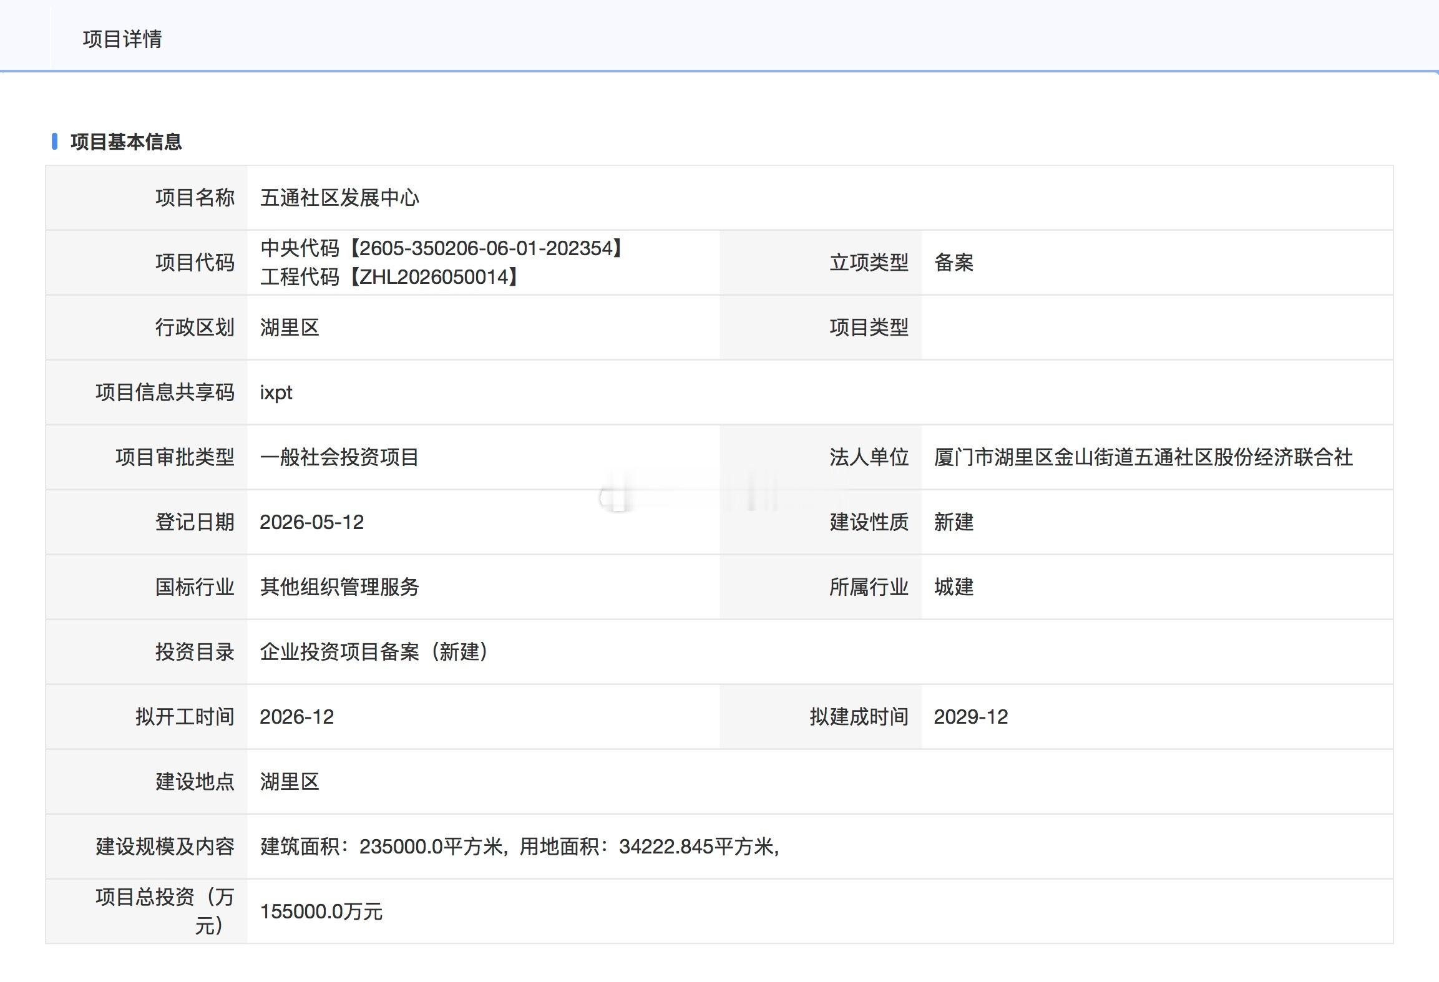Click the value 一般社会投资项目
The height and width of the screenshot is (982, 1439).
[339, 457]
